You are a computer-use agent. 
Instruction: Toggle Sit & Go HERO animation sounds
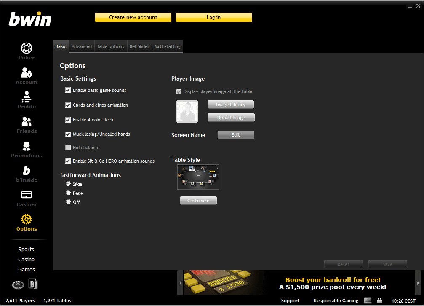click(x=68, y=161)
